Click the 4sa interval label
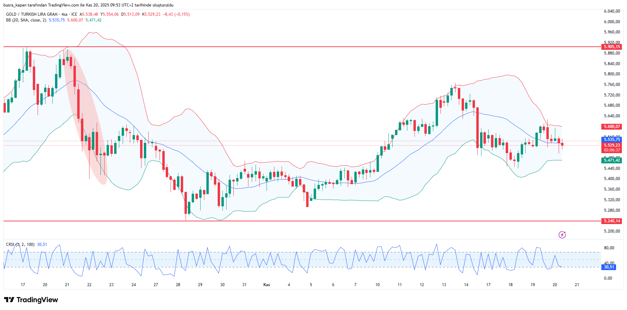 point(64,14)
